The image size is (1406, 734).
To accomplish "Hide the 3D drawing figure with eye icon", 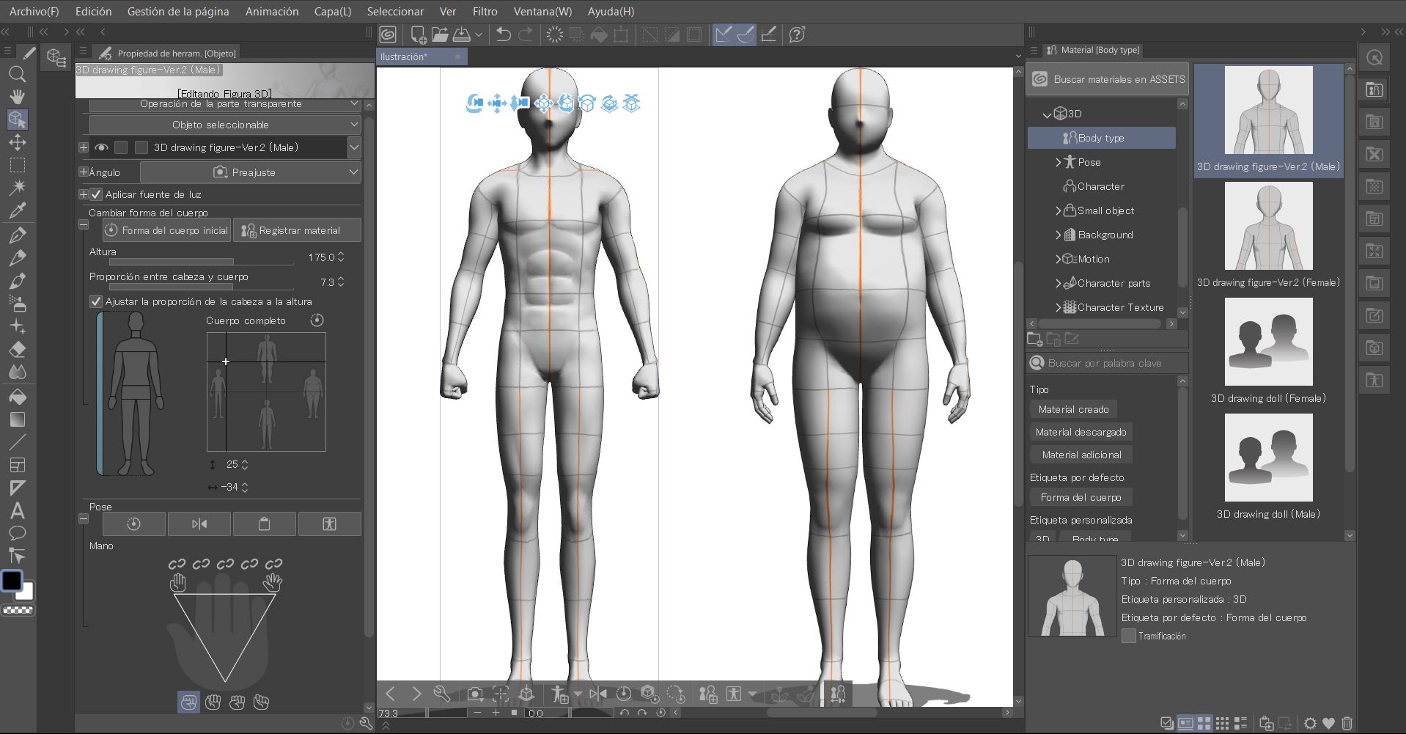I will tap(101, 147).
